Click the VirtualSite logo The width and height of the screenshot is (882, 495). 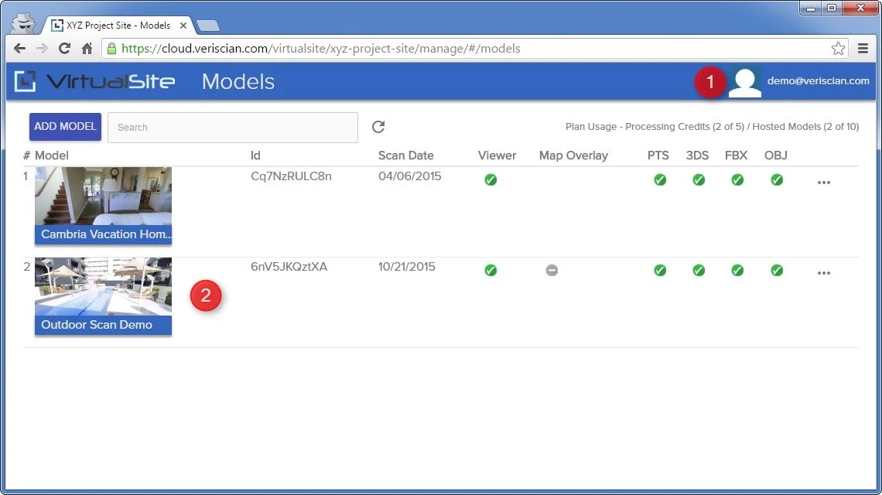coord(94,81)
